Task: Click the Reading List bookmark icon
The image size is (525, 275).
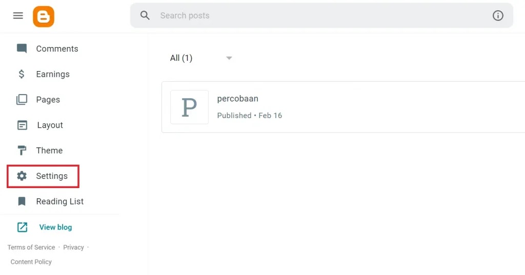Action: coord(22,201)
